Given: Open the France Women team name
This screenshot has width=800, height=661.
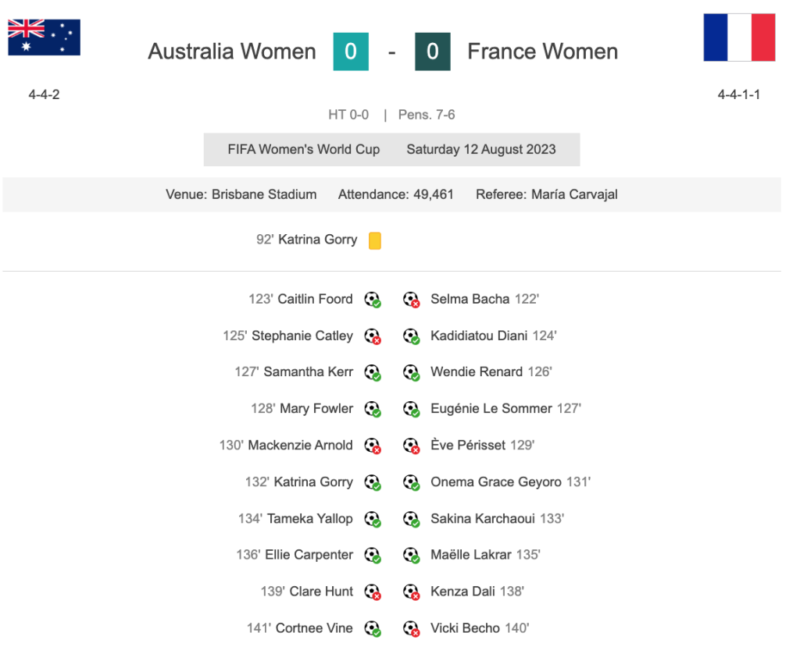Looking at the screenshot, I should pos(542,52).
